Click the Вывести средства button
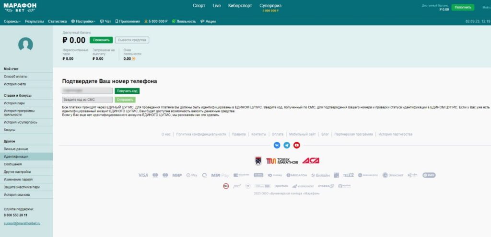Viewport: 491px width, 237px height. coord(132,40)
